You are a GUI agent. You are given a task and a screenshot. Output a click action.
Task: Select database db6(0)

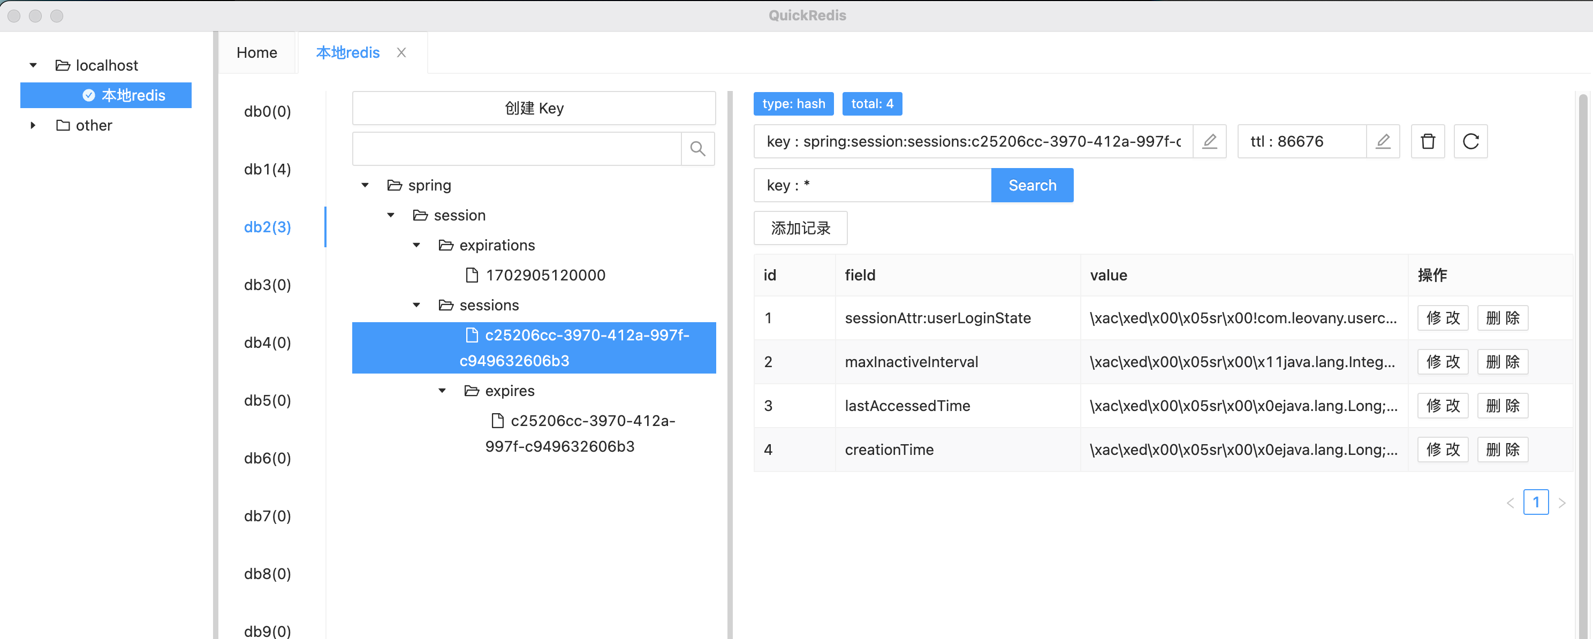[268, 458]
